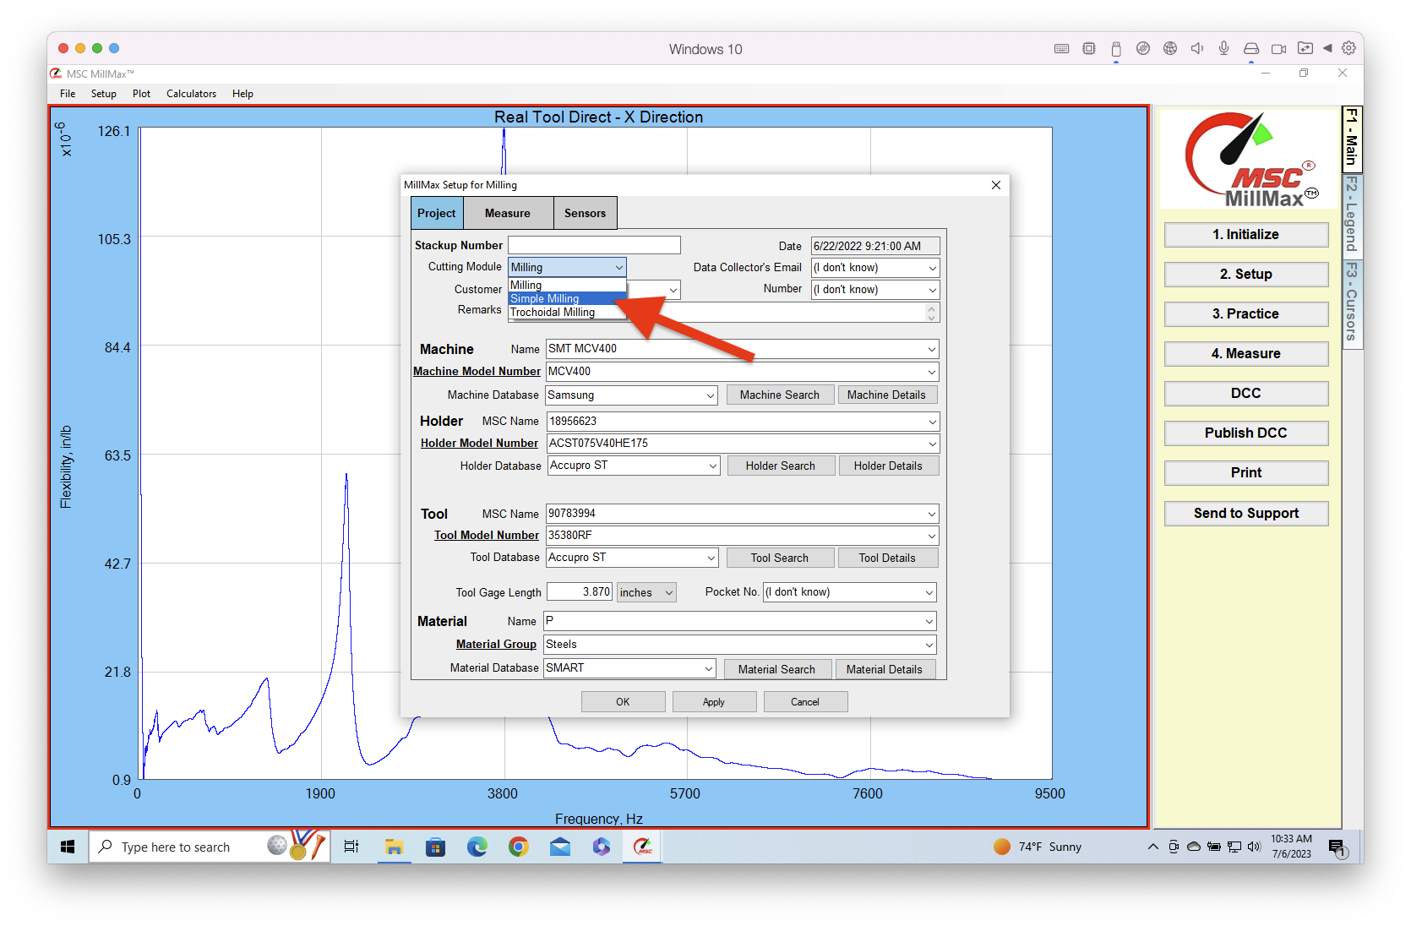Click Remarks field stepper arrows
The height and width of the screenshot is (926, 1411).
tap(931, 313)
